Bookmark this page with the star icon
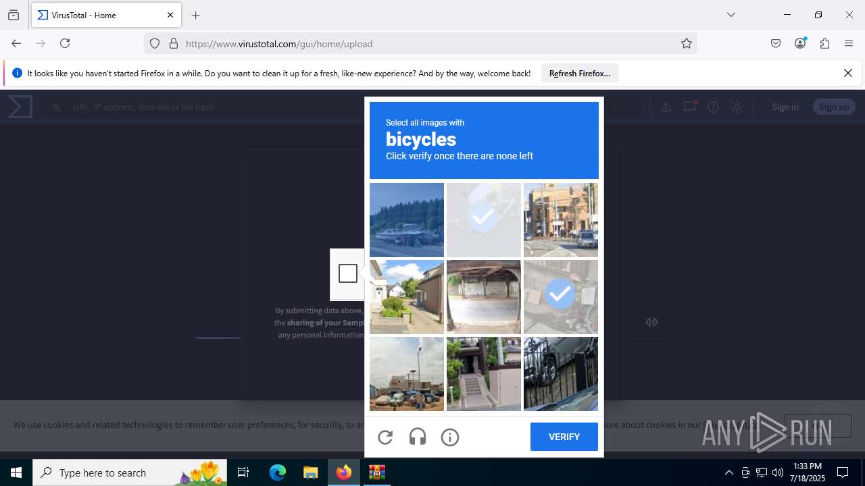This screenshot has width=865, height=486. (687, 43)
